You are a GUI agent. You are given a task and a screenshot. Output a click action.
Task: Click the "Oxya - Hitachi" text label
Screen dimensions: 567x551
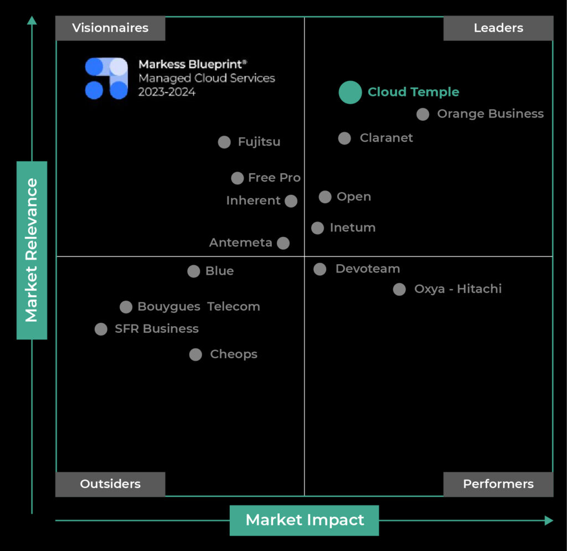458,289
